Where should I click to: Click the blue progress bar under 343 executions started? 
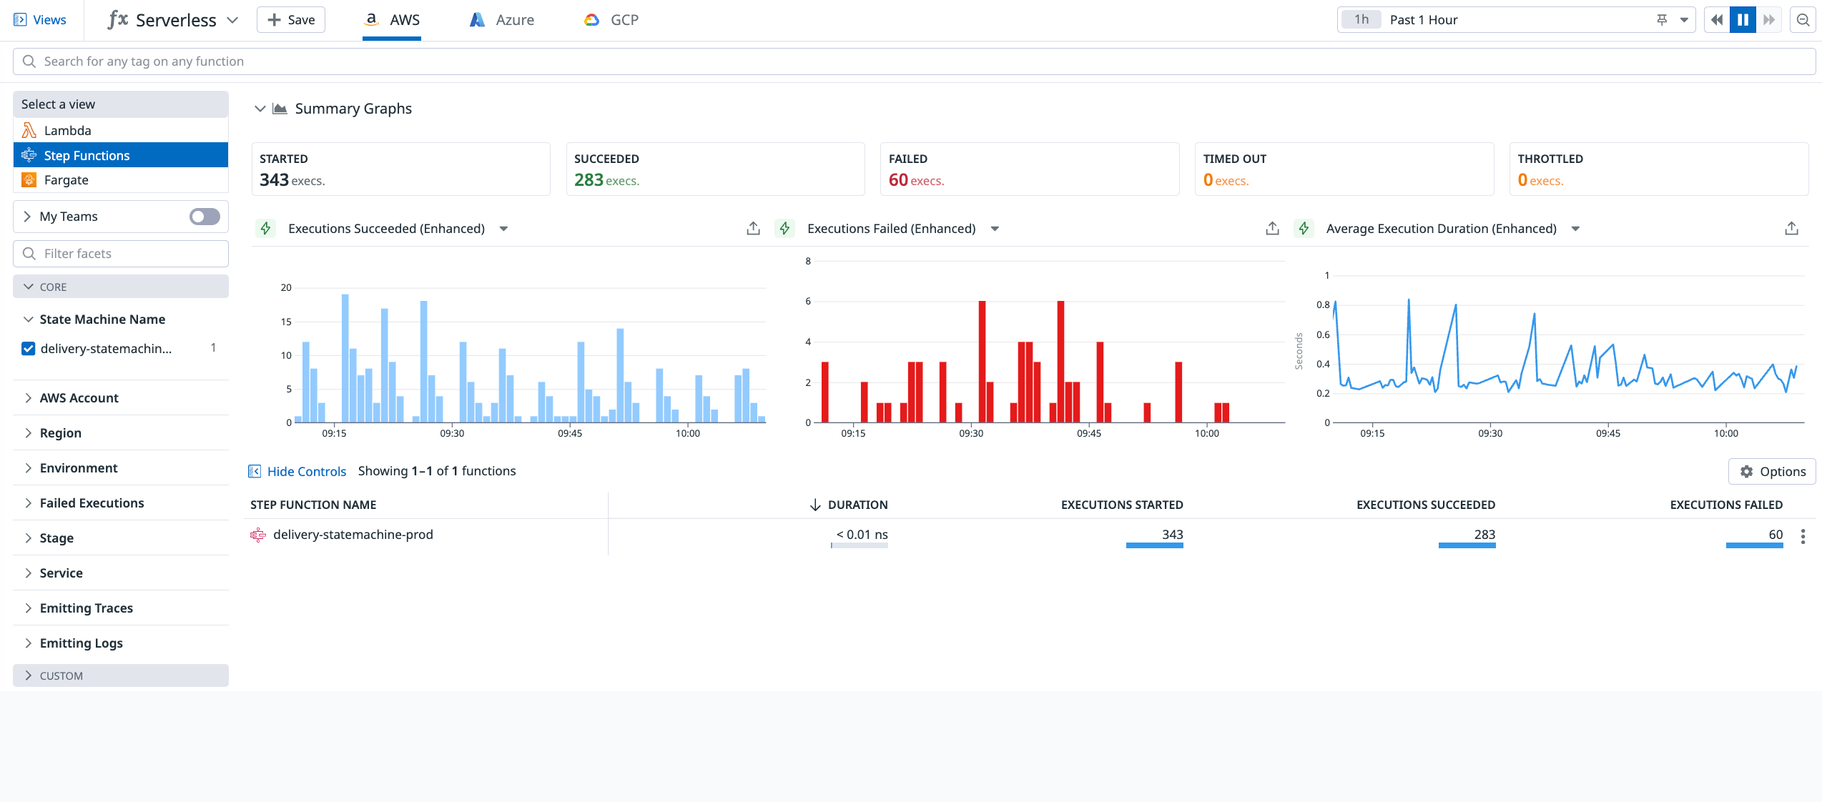click(x=1154, y=545)
